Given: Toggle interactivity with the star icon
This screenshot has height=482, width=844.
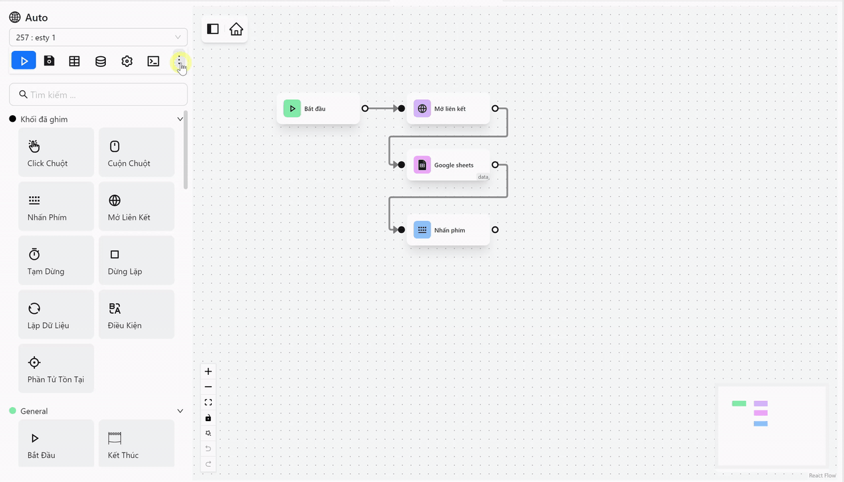Looking at the screenshot, I should (208, 432).
